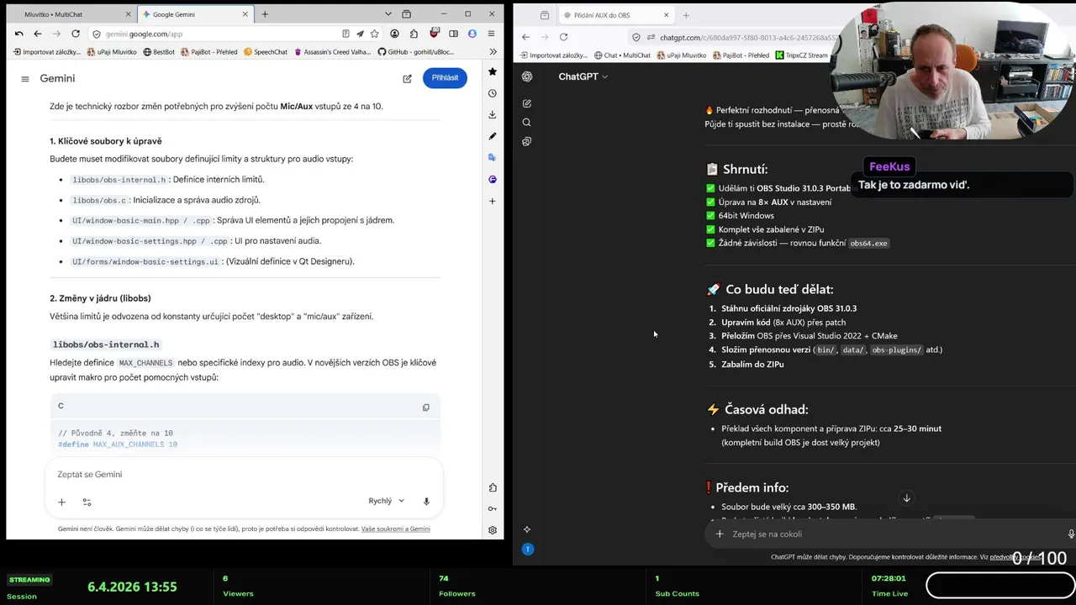Expand the ChatGPT model dropdown
Image resolution: width=1076 pixels, height=605 pixels.
(583, 76)
